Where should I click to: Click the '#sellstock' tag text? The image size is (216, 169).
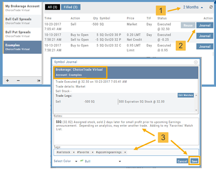pos(64,152)
